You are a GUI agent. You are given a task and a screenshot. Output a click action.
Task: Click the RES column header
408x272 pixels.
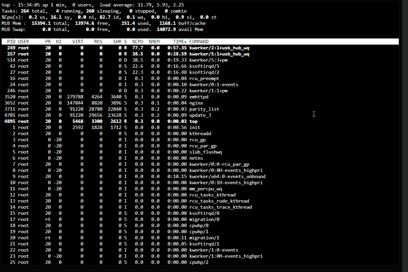point(98,42)
